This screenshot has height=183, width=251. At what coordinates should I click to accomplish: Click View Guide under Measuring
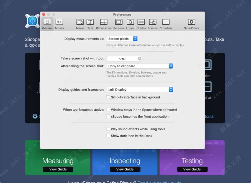coord(58,169)
